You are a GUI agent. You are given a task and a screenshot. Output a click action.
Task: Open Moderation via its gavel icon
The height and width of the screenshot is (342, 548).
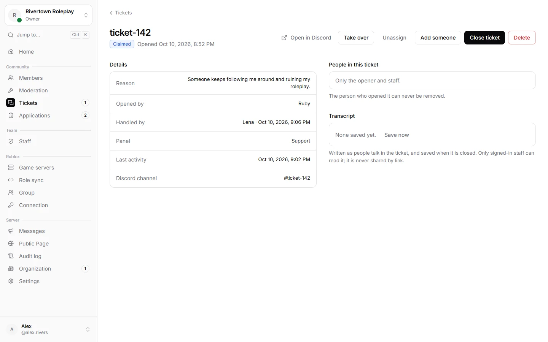point(11,90)
